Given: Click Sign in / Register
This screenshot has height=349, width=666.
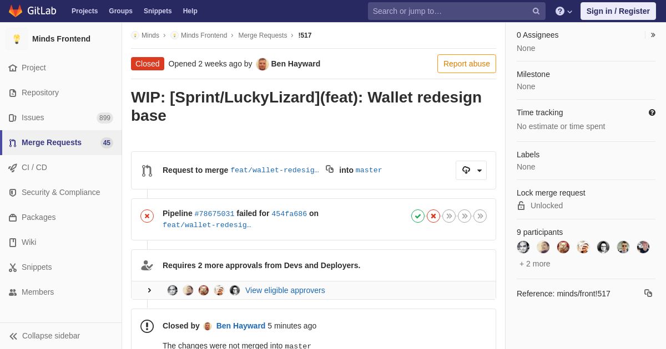Looking at the screenshot, I should (x=618, y=11).
